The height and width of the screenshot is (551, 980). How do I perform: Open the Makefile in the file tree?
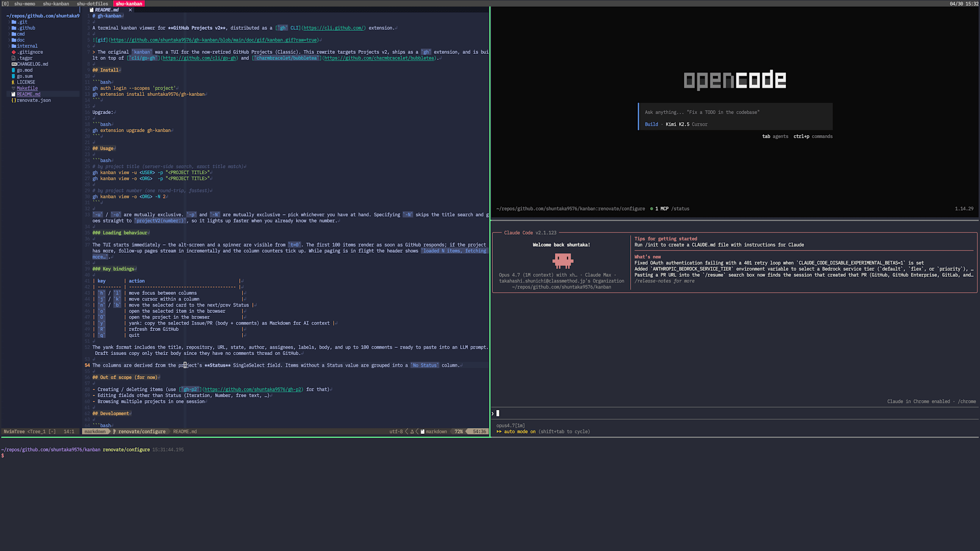[x=27, y=88]
